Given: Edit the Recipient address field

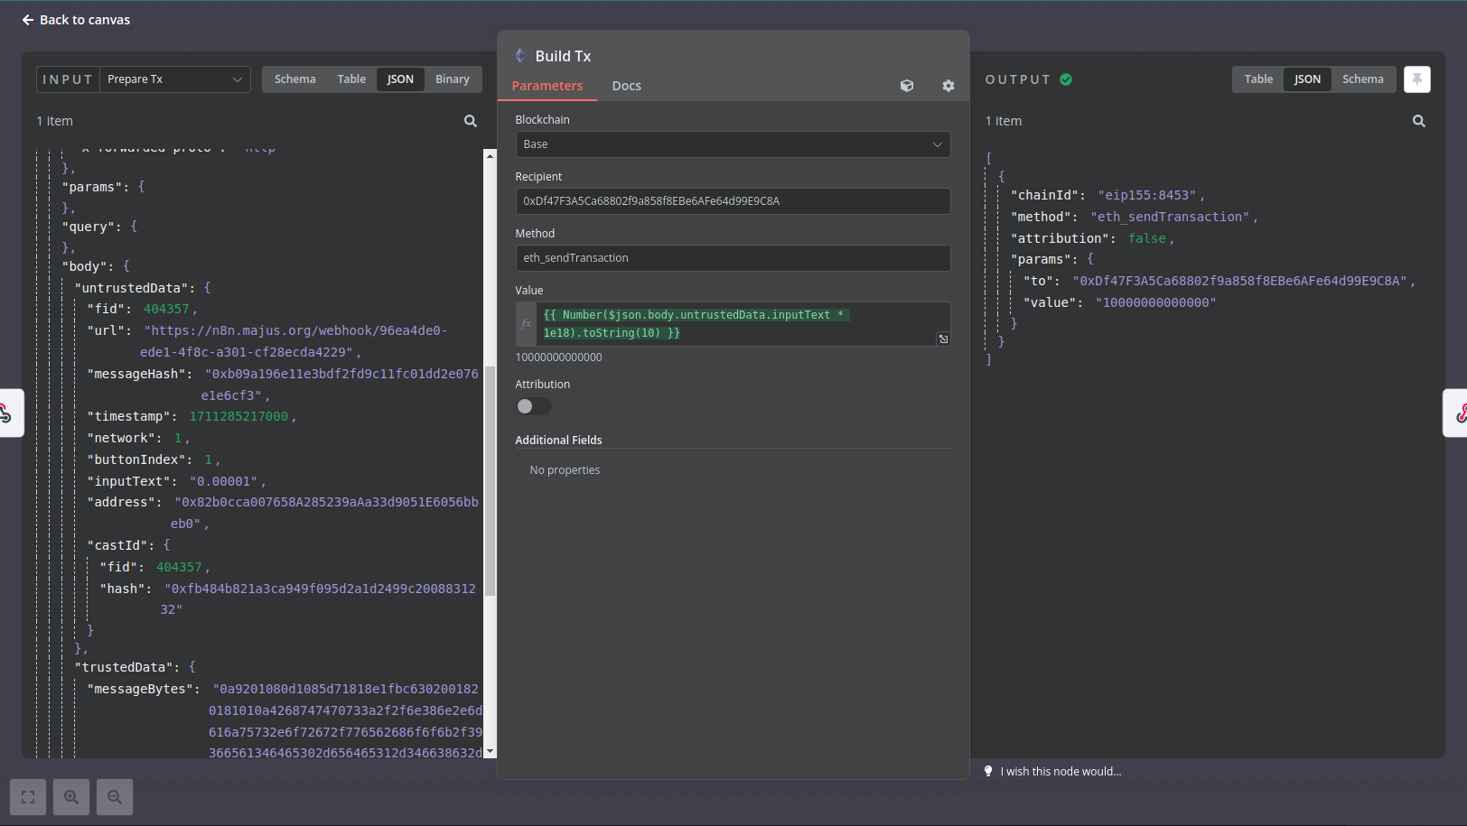Looking at the screenshot, I should (x=733, y=201).
